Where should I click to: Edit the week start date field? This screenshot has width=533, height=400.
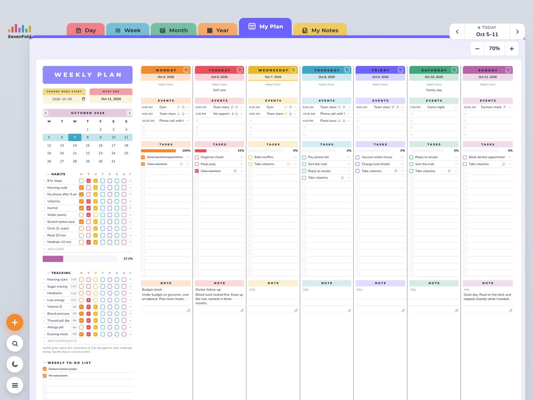tap(65, 99)
